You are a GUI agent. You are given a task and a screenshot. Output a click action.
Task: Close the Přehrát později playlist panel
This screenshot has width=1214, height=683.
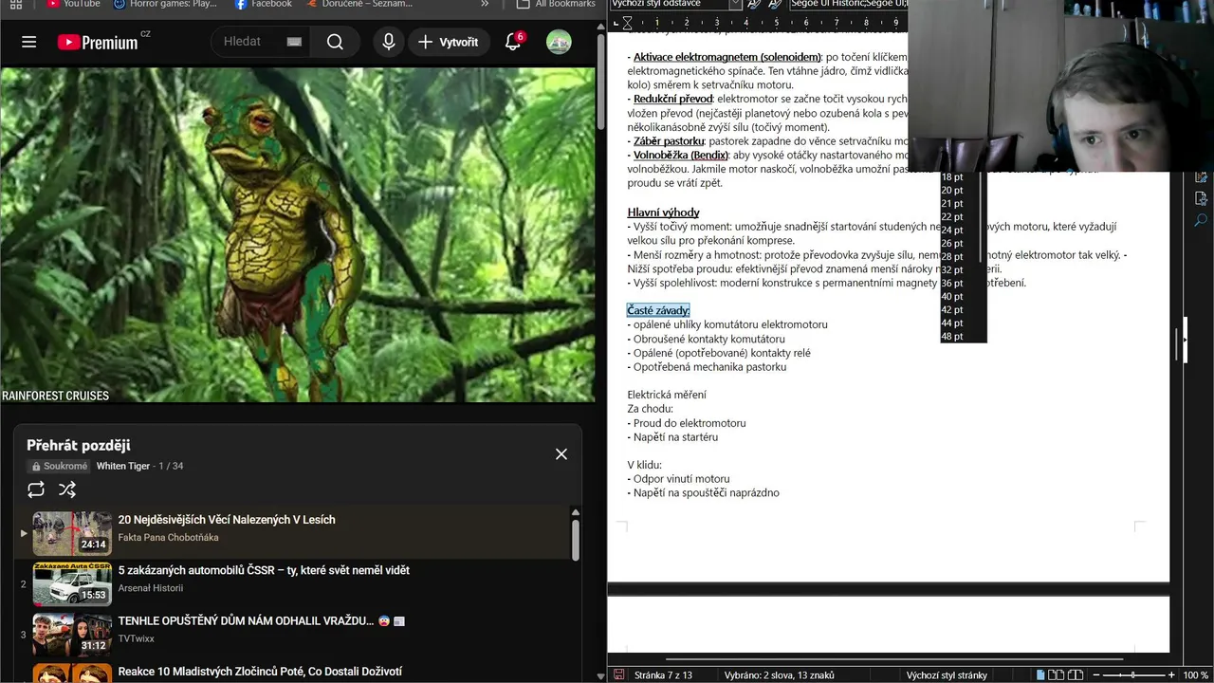[561, 454]
